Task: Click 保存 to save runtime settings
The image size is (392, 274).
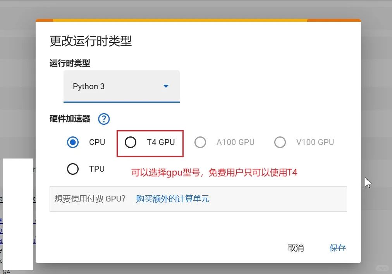Action: (337, 248)
